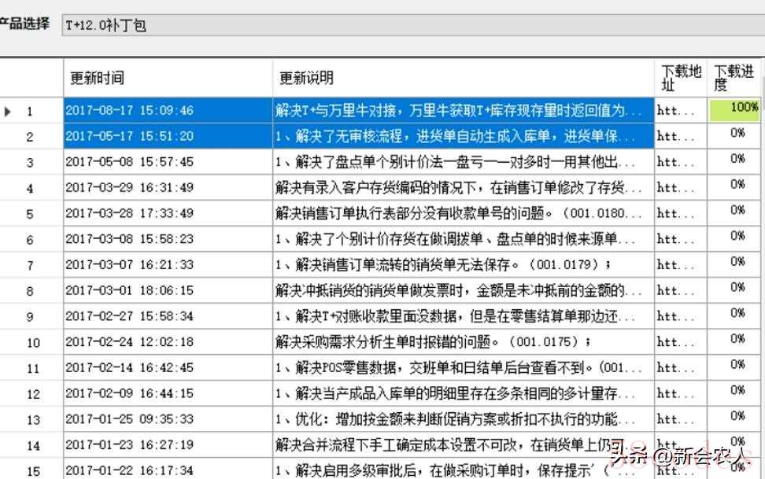Image resolution: width=765 pixels, height=479 pixels.
Task: Select the time cell 2017-03-01 18:06:15
Action: click(x=168, y=291)
